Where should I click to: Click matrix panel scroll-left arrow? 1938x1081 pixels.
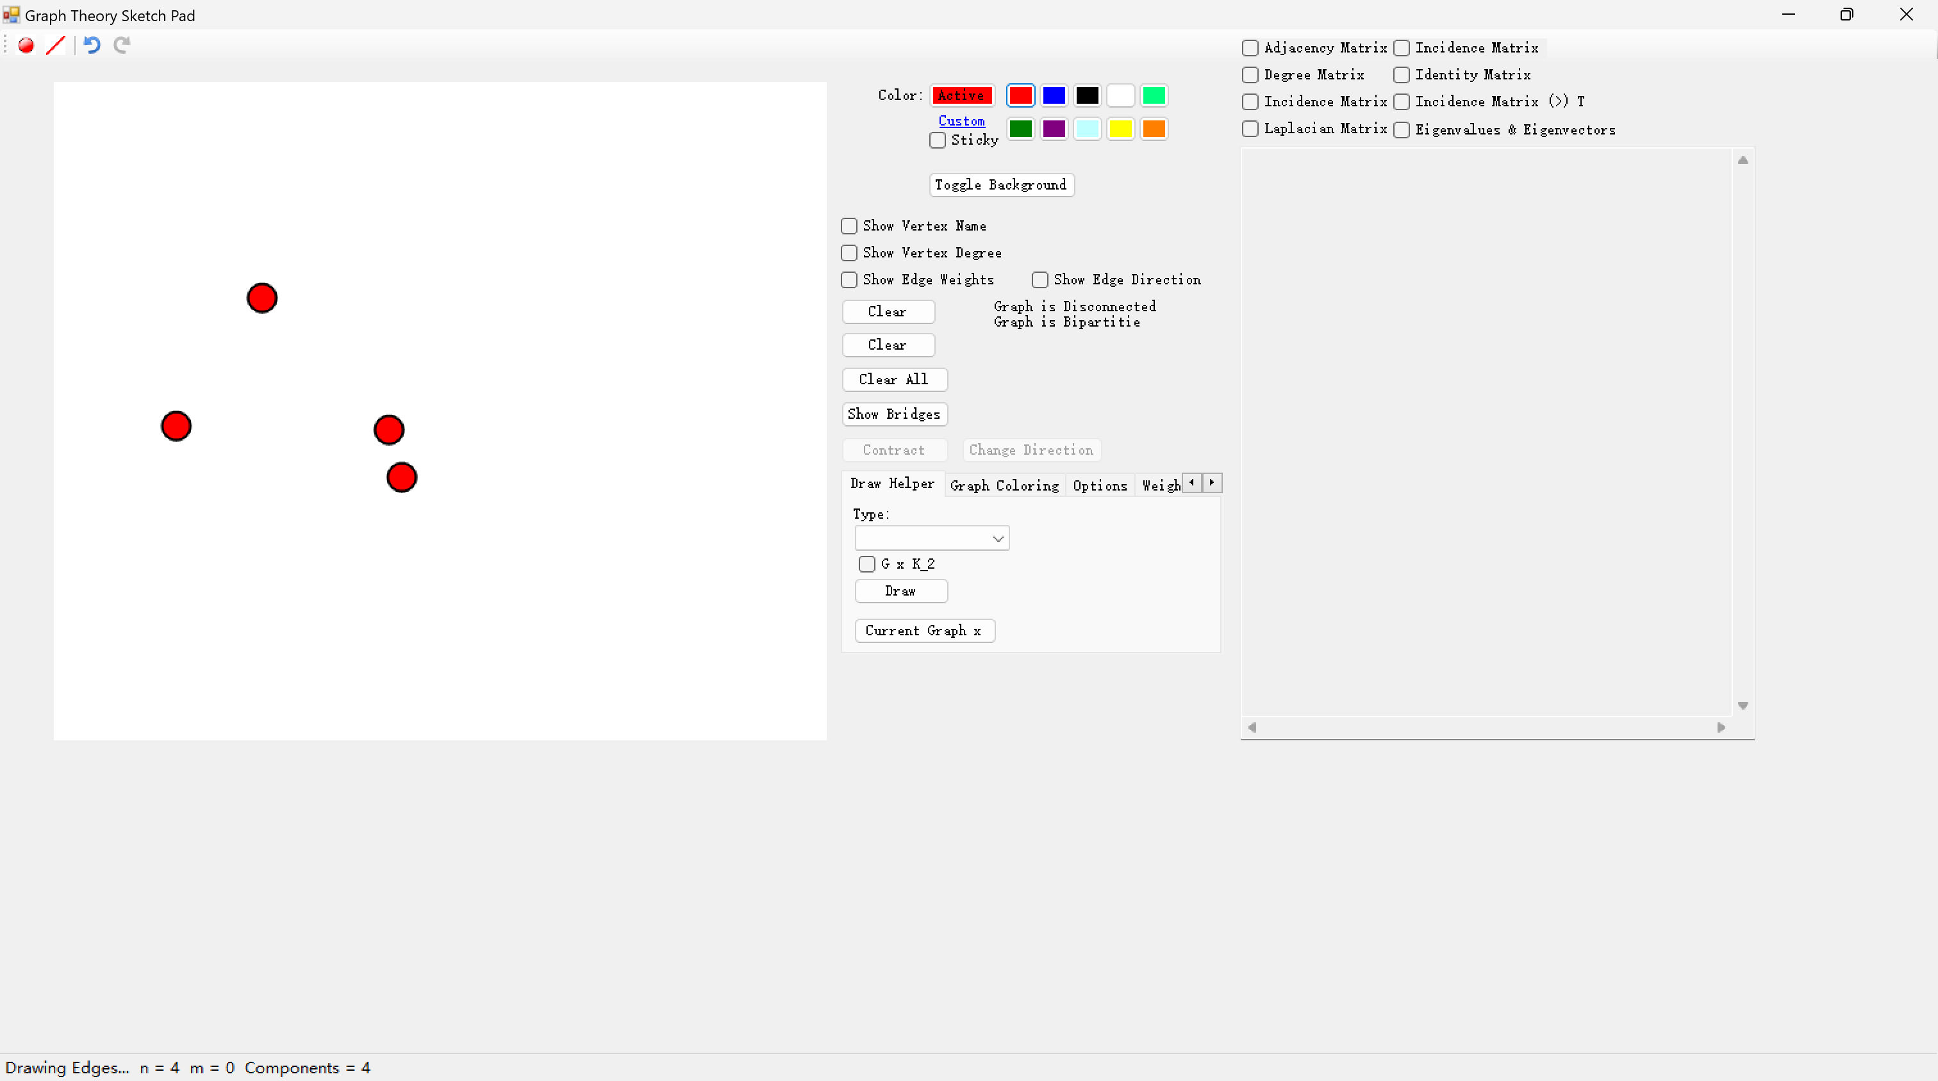click(x=1253, y=727)
